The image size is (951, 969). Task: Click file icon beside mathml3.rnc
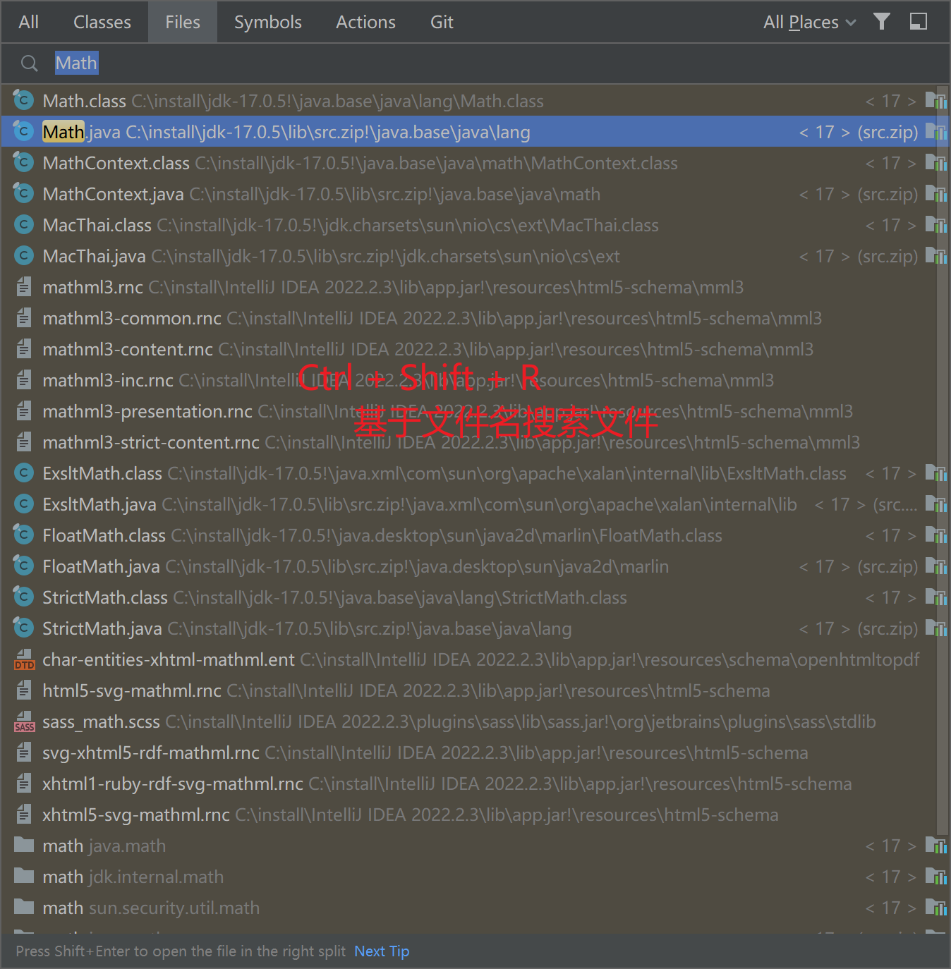24,287
